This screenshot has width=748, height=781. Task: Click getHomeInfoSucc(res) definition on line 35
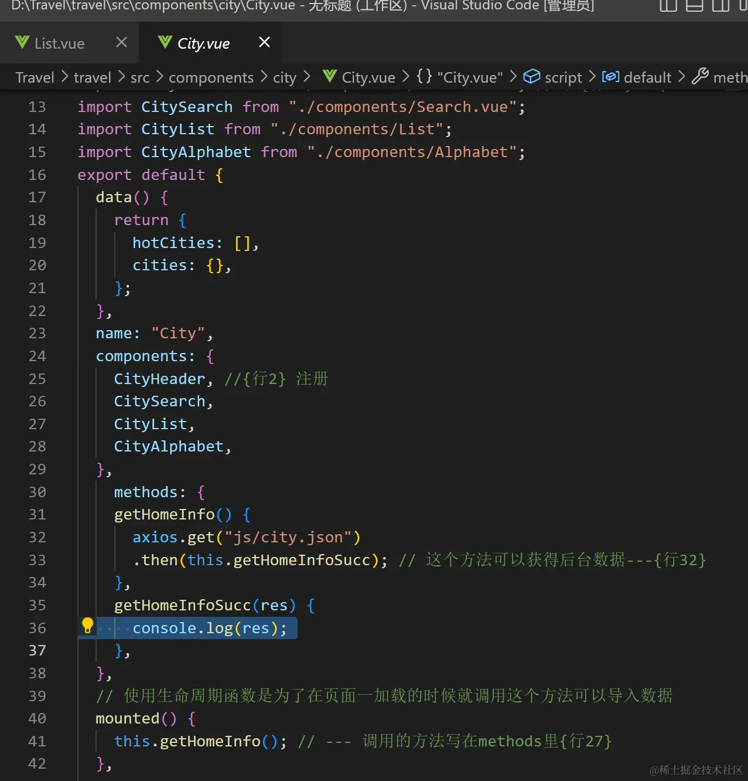[x=206, y=605]
